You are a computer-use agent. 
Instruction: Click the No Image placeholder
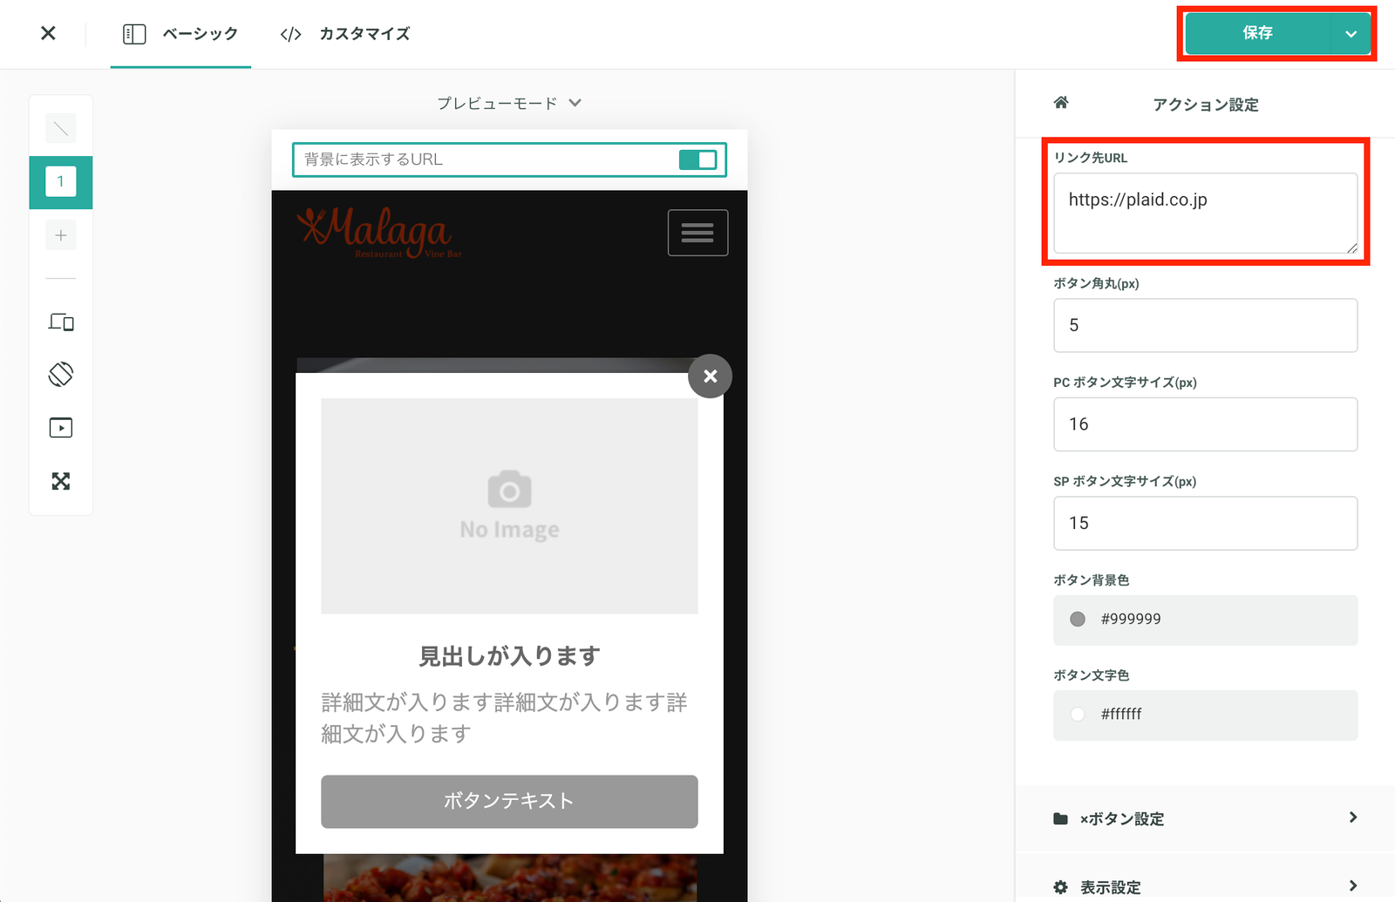(509, 506)
